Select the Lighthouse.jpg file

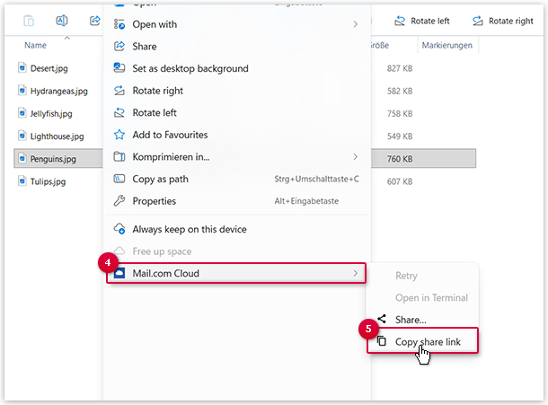pyautogui.click(x=58, y=136)
